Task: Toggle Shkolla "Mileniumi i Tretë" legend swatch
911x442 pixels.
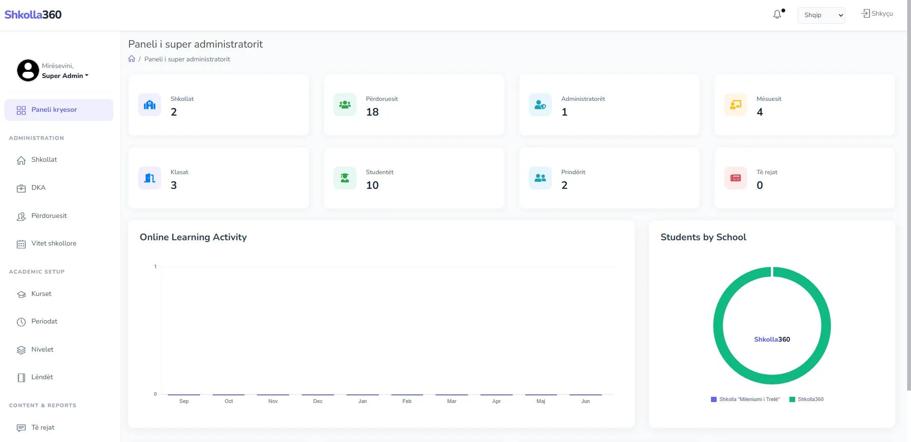Action: (x=714, y=400)
